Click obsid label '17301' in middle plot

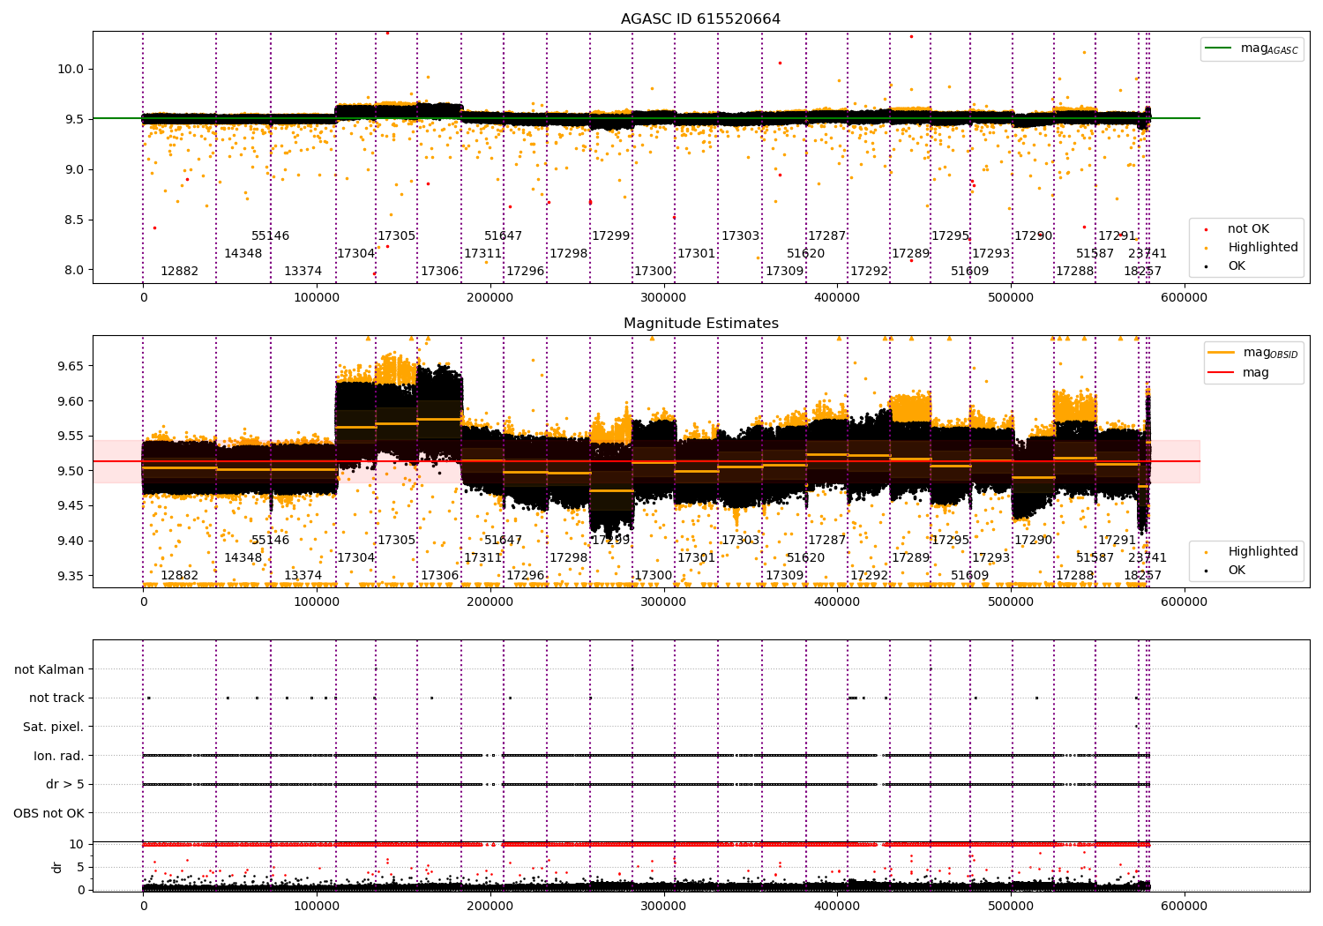coord(696,558)
